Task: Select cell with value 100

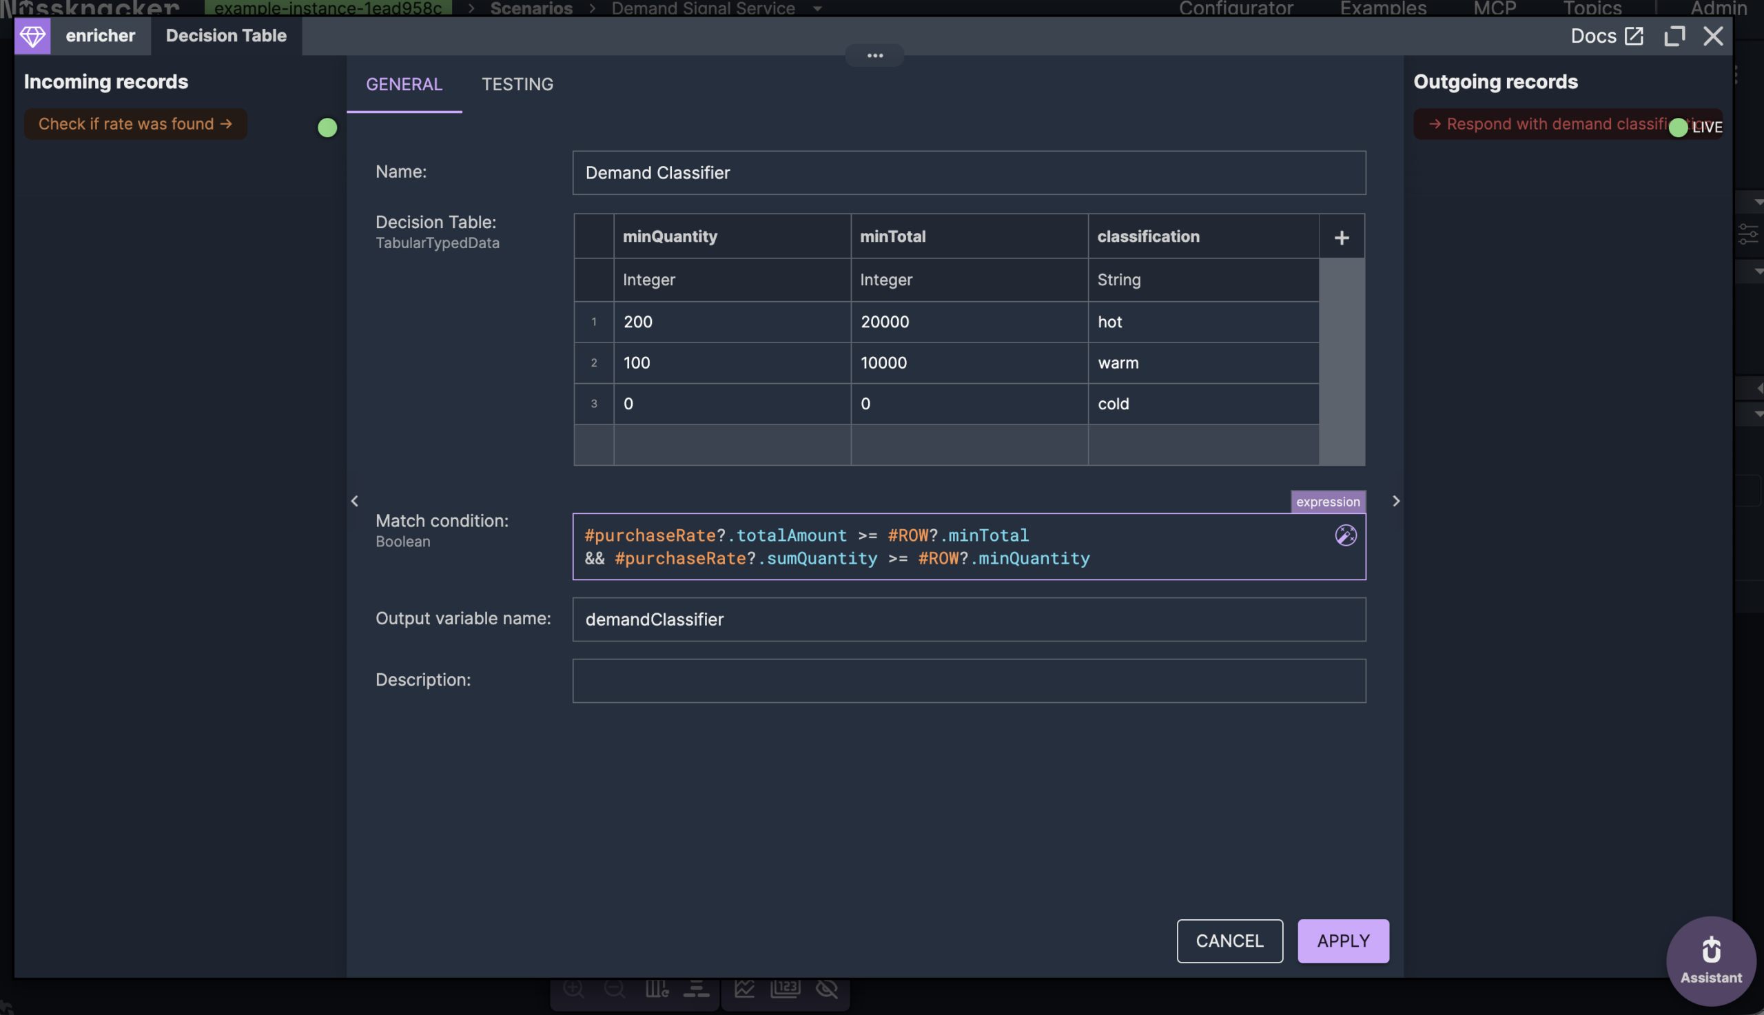Action: coord(732,362)
